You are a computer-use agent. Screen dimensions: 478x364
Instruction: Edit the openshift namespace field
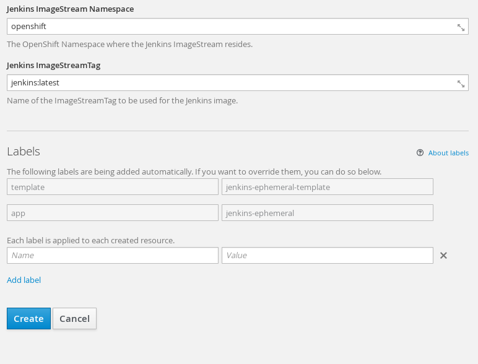point(238,26)
